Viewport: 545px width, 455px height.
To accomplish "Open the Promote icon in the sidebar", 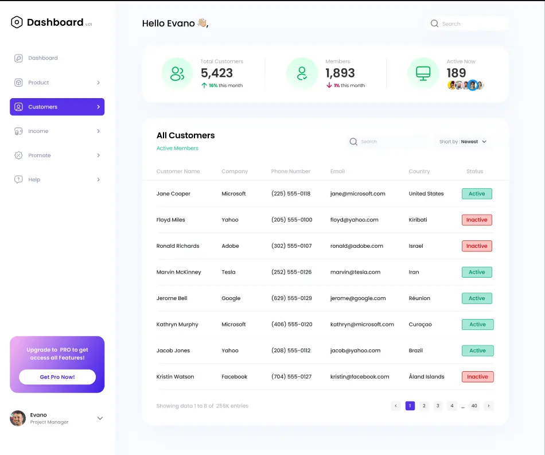I will click(x=20, y=155).
